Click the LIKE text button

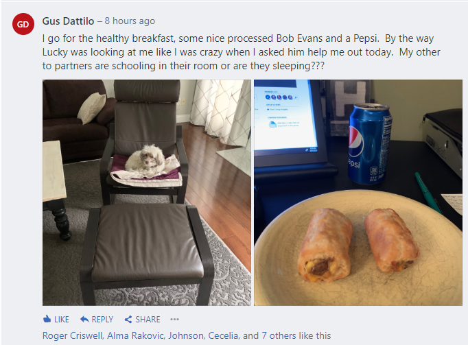(x=62, y=320)
